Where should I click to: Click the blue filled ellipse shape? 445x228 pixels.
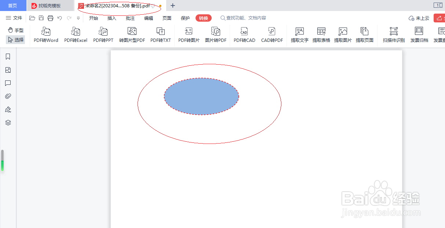pyautogui.click(x=201, y=96)
